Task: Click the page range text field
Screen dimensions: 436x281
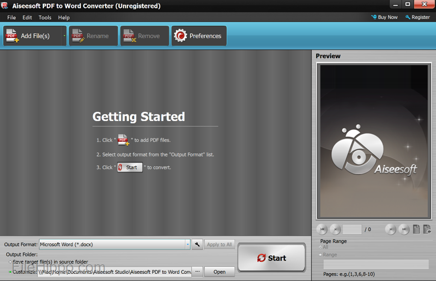Action: pos(376,264)
